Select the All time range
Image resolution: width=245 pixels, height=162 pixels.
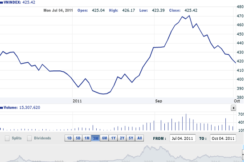click(139, 138)
